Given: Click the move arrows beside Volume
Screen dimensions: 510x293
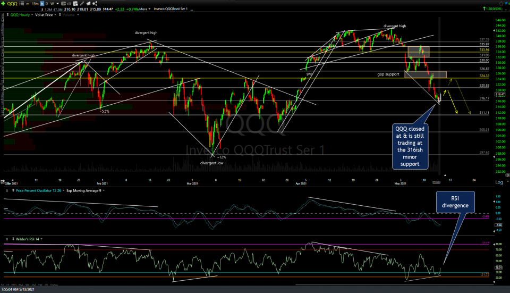Looking at the screenshot, I should 60,15.
